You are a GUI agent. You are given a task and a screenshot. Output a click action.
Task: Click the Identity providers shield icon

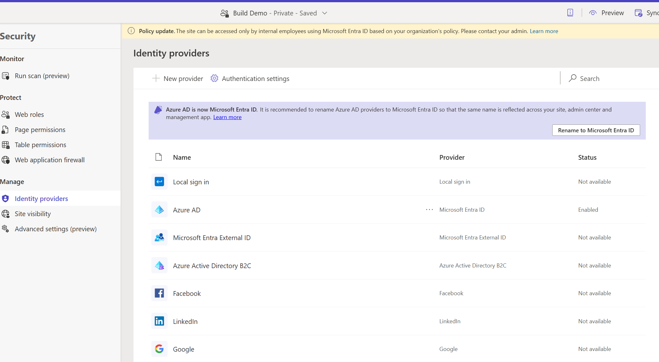[6, 198]
